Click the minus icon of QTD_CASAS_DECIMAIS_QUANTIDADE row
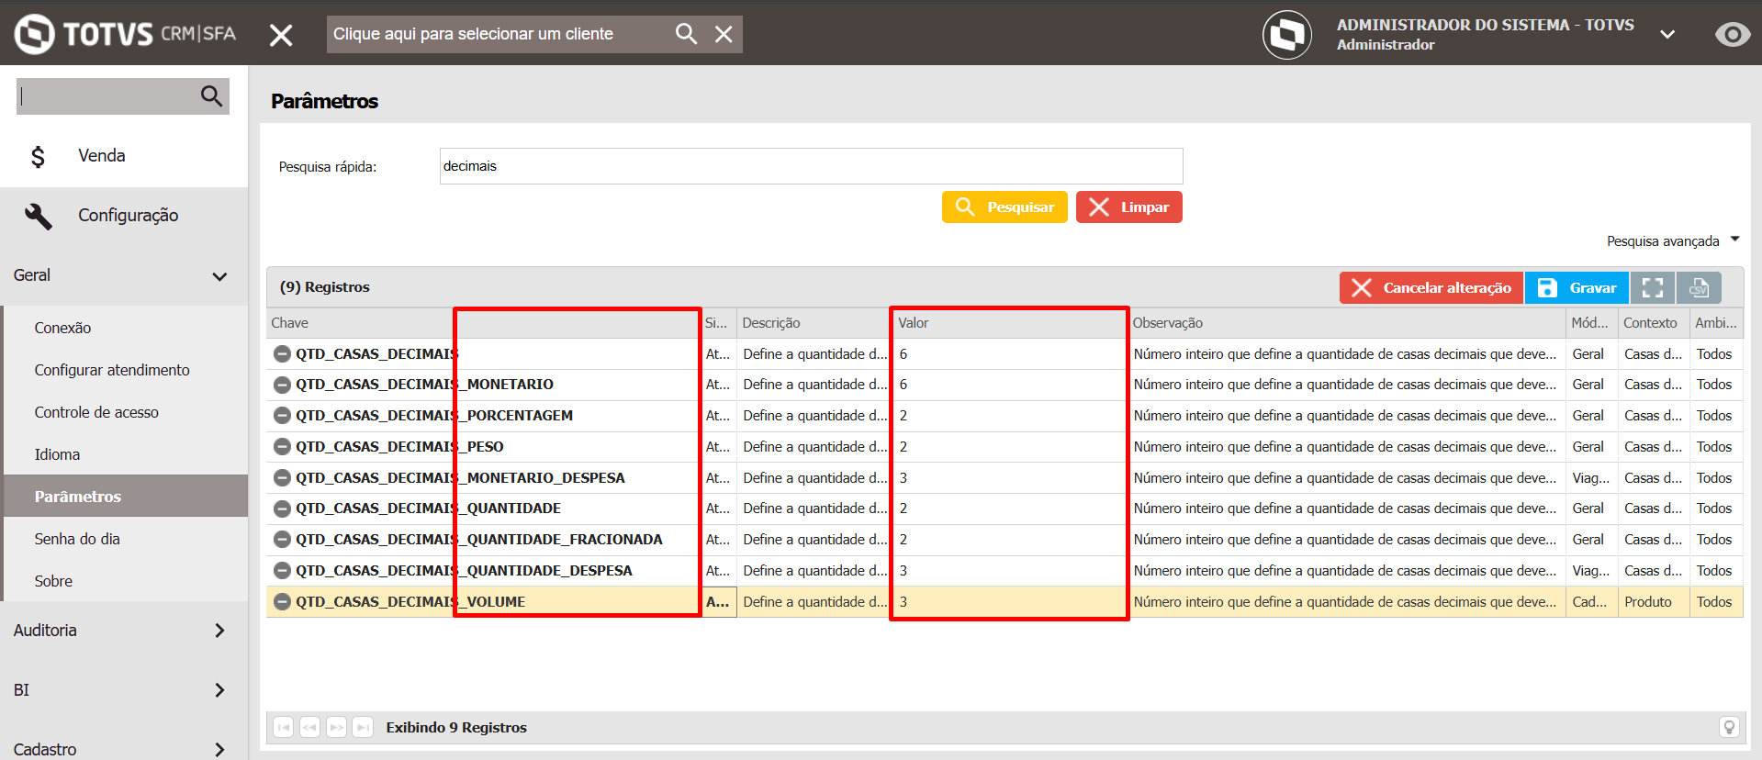 [x=283, y=509]
